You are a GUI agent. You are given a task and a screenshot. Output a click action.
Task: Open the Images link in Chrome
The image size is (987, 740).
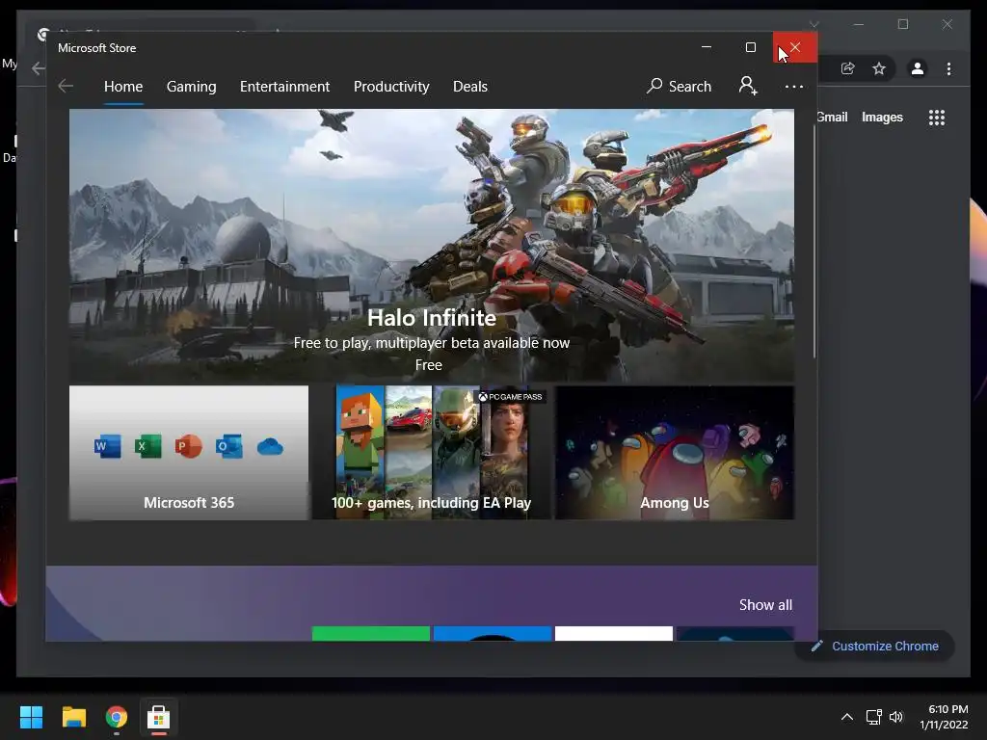click(x=882, y=117)
